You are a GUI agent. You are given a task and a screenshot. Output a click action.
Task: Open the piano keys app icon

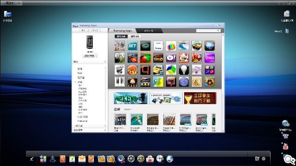click(x=120, y=82)
